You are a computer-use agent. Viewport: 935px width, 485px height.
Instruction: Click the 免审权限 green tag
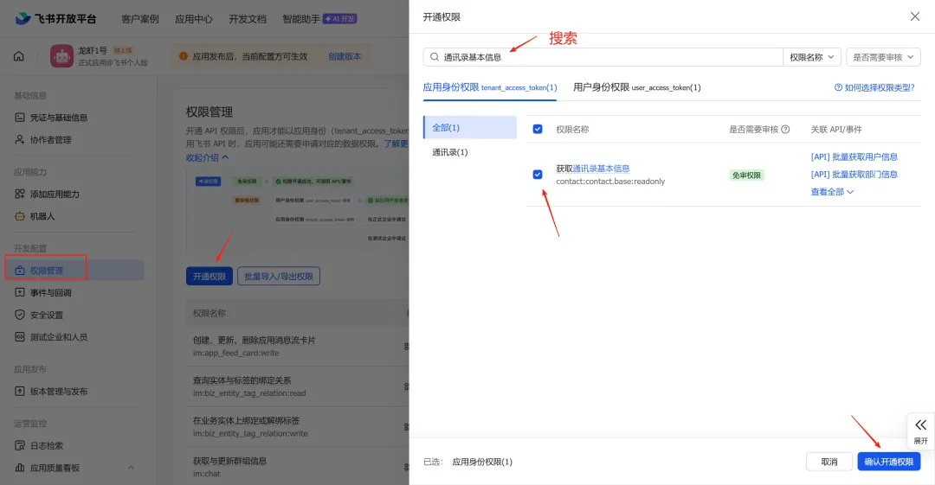click(x=746, y=175)
